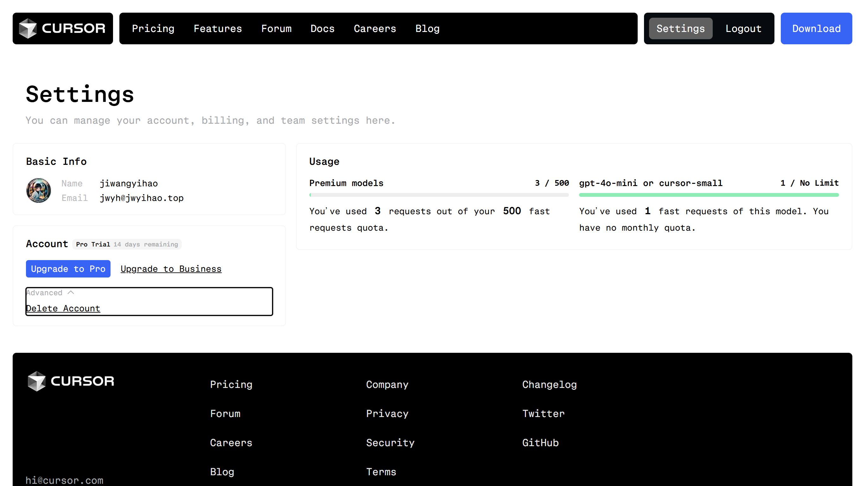Open Features in the top navigation
Image resolution: width=865 pixels, height=486 pixels.
[218, 28]
